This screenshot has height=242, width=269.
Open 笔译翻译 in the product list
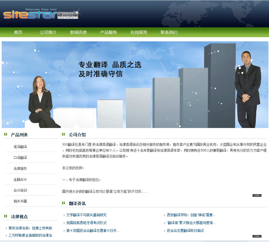click(x=20, y=147)
